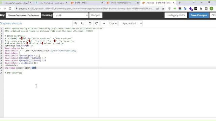Click the translate extension icon
Screen dimensions: 216x121
(185, 8)
